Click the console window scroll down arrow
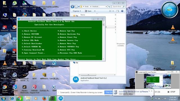 pyautogui.click(x=103, y=59)
